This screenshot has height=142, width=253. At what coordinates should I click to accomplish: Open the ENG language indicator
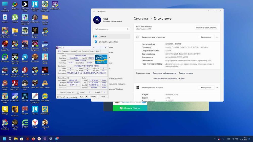tap(228, 139)
